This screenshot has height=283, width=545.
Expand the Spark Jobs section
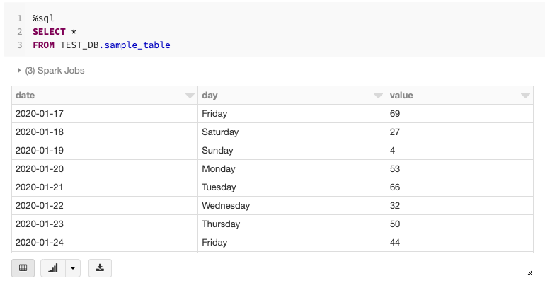tap(19, 71)
